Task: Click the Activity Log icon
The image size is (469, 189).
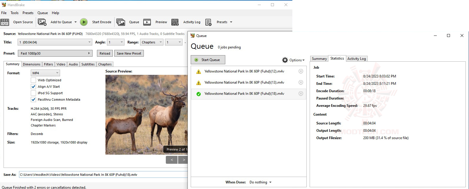Action: point(175,22)
